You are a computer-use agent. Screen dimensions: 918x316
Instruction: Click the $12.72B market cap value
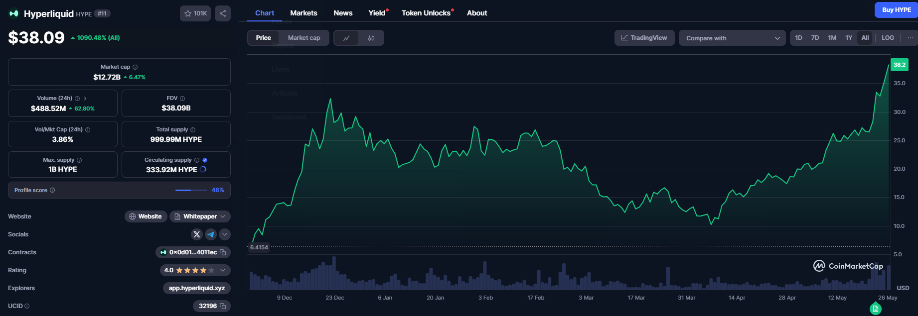[107, 77]
